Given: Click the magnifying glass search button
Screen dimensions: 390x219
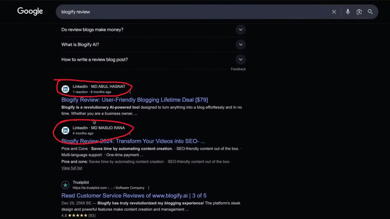Looking at the screenshot, I should 370,12.
